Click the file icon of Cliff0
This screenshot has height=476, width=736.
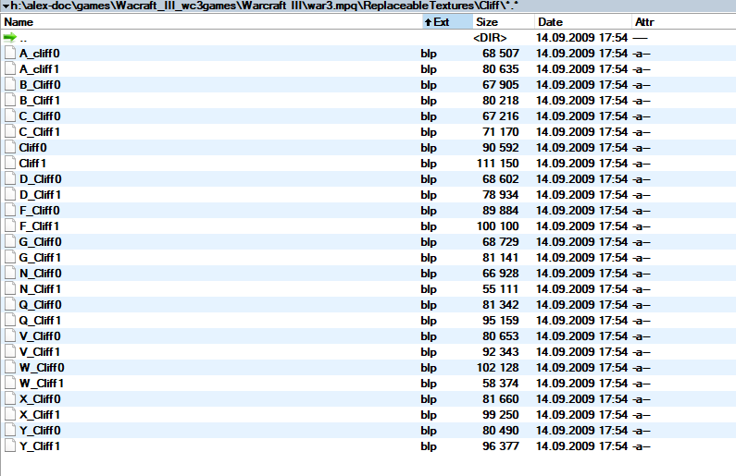coord(10,147)
